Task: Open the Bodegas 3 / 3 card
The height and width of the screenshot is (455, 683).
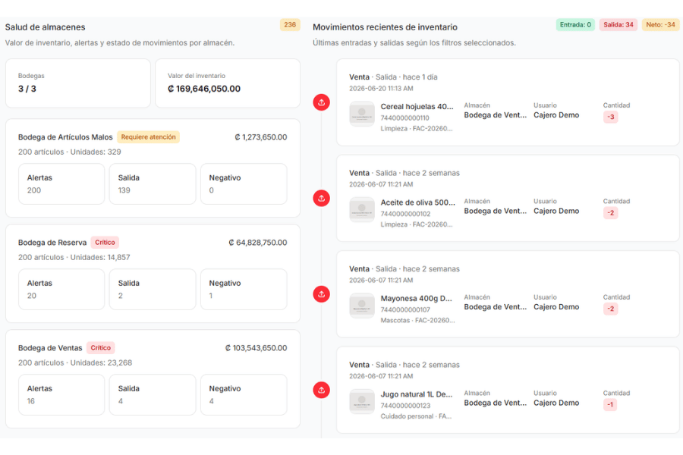Action: [x=78, y=83]
